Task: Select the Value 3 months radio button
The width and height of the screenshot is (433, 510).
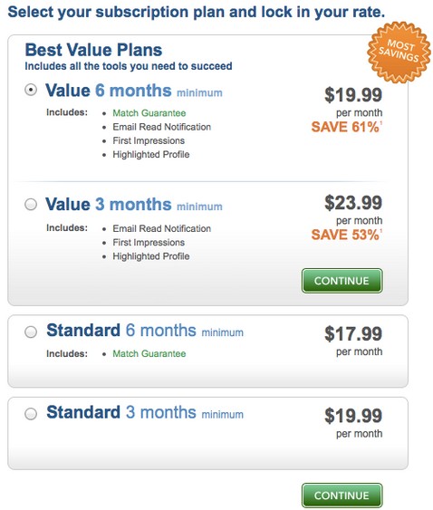Action: pos(31,204)
